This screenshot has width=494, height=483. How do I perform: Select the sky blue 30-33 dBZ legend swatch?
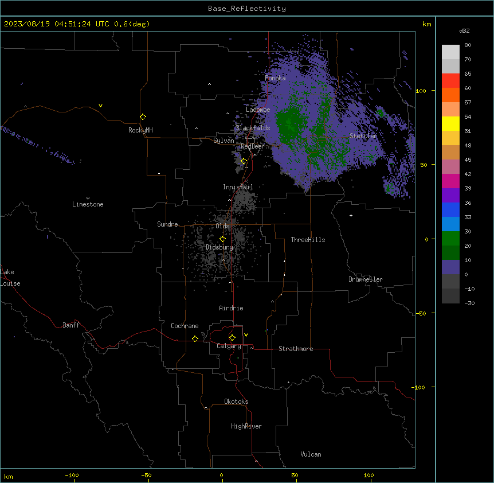[x=450, y=224]
